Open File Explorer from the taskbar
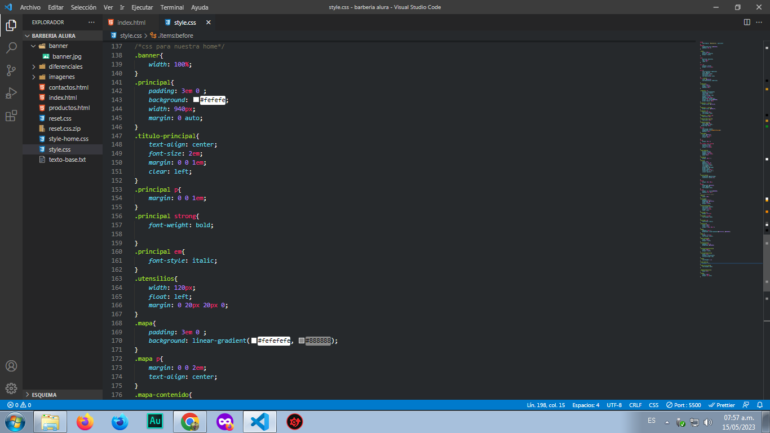Screen dimensions: 770x433 (50, 422)
